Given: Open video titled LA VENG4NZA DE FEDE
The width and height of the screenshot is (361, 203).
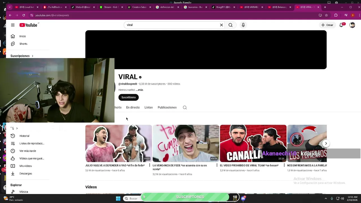Looking at the screenshot, I should coord(180,167).
